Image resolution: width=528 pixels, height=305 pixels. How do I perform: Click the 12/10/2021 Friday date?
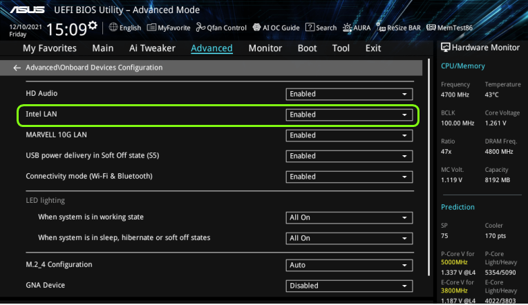[x=26, y=30]
